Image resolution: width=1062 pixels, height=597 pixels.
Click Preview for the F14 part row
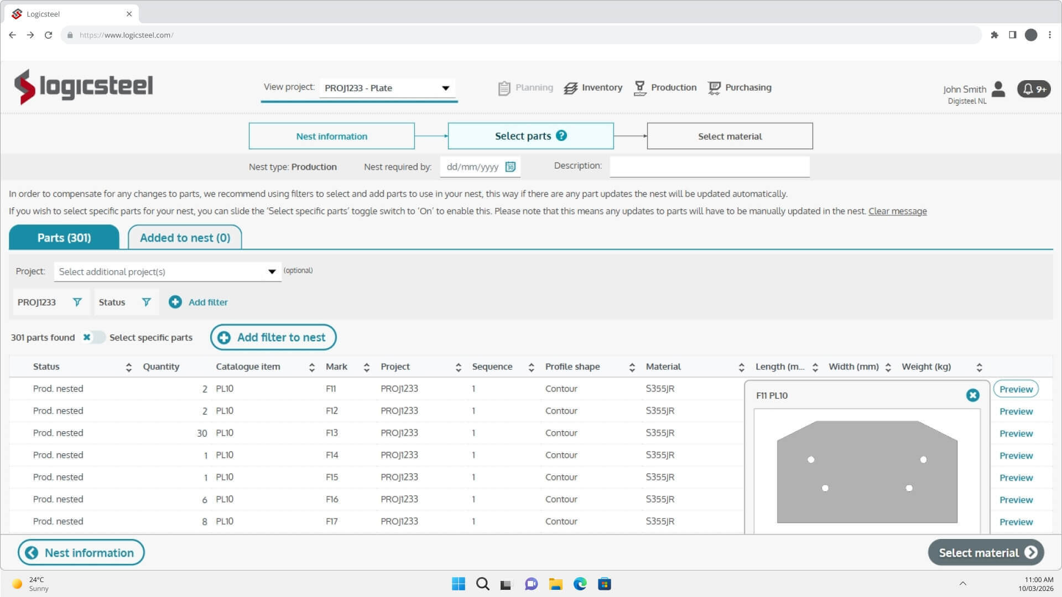tap(1016, 455)
